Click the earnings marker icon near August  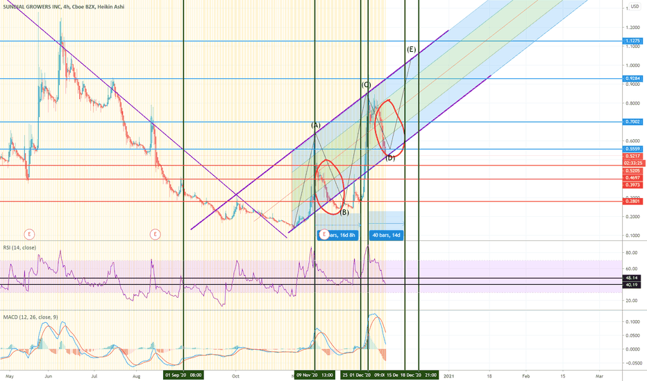[x=155, y=234]
